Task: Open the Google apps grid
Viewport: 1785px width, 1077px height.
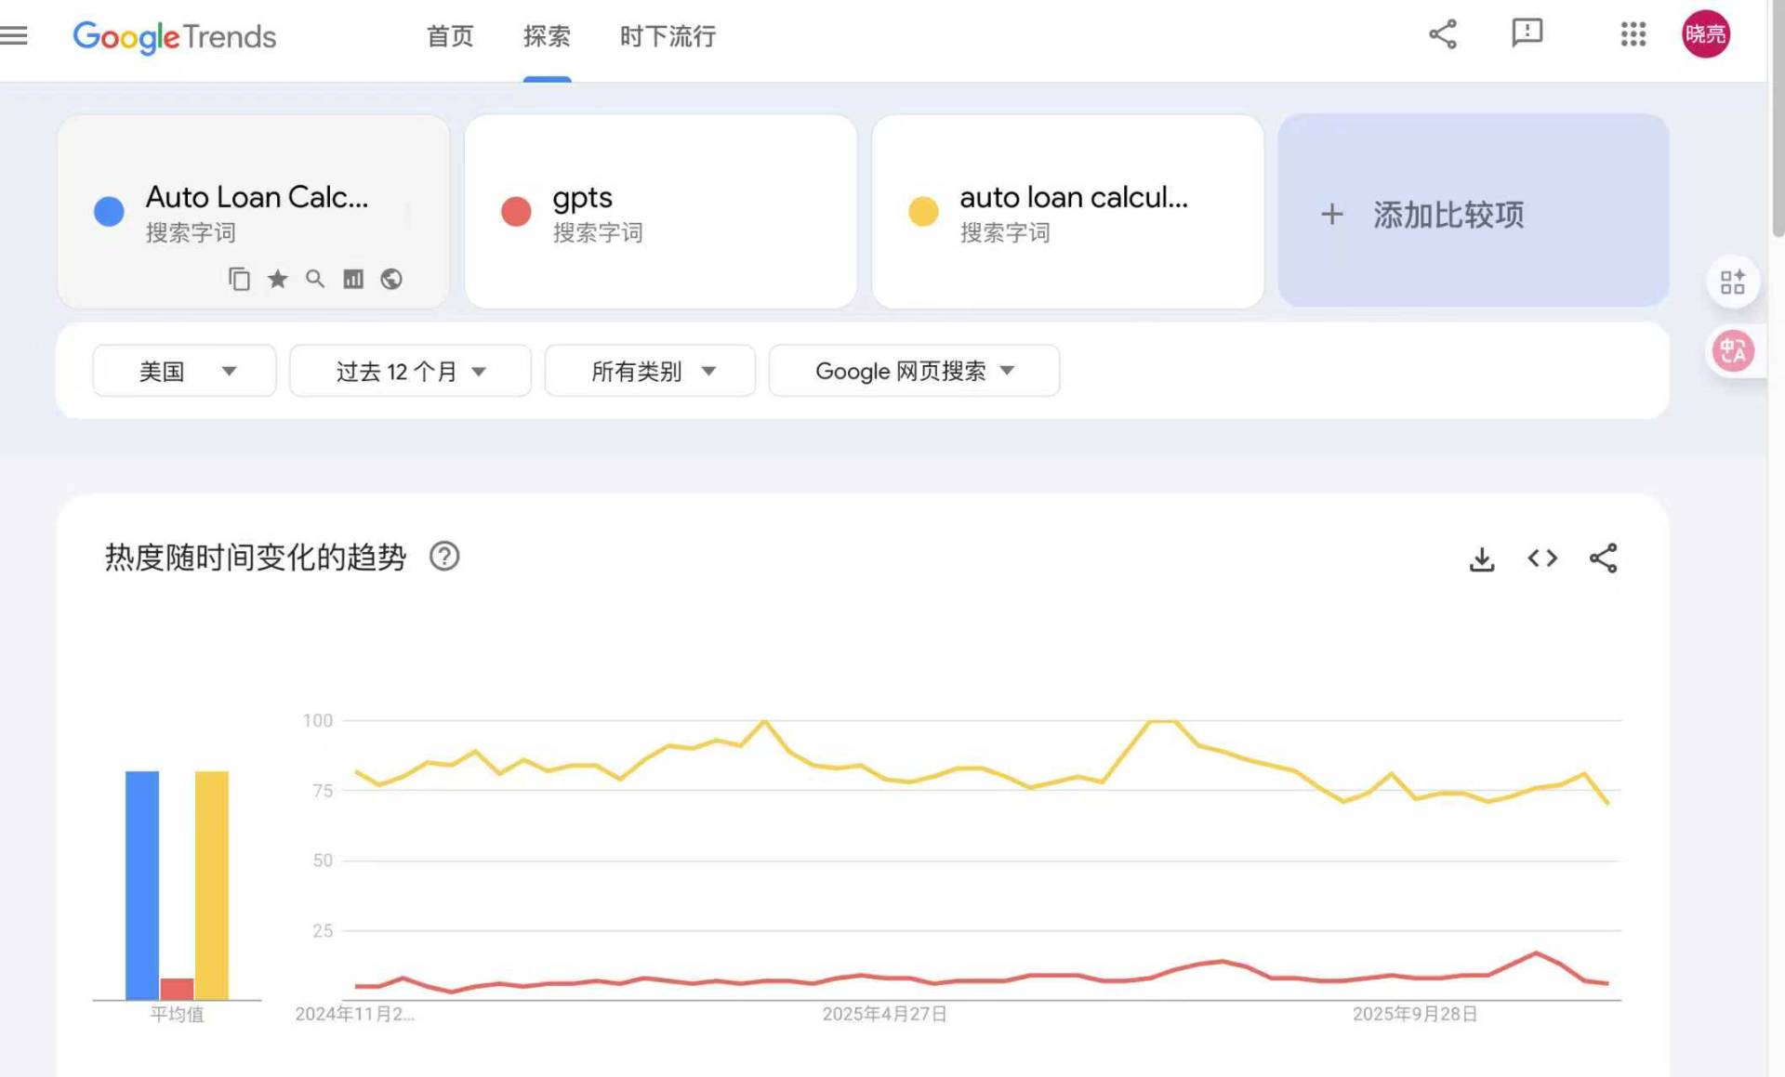Action: coord(1633,34)
